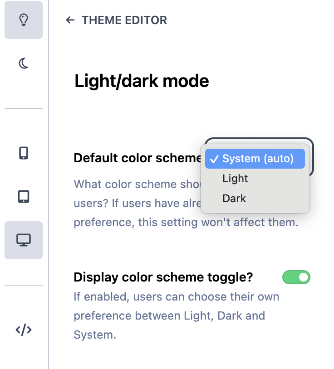The width and height of the screenshot is (334, 369).
Task: Select the light mode lightbulb icon
Action: click(x=24, y=20)
